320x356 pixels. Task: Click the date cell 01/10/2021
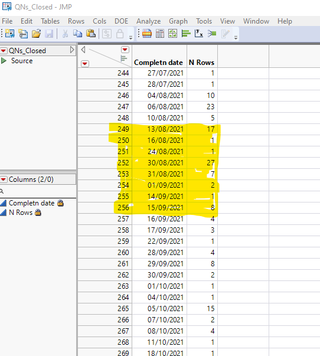[x=159, y=286]
